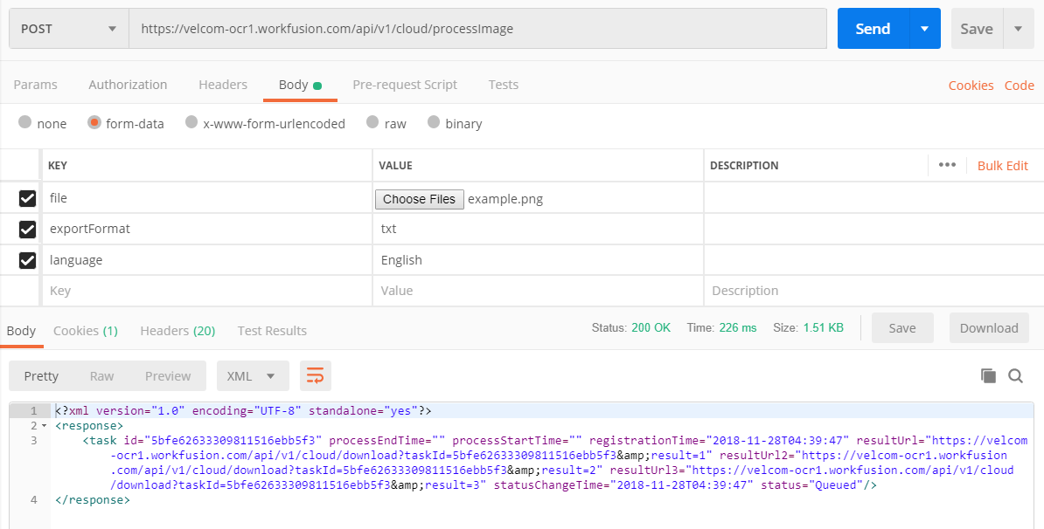Image resolution: width=1044 pixels, height=529 pixels.
Task: Click the txt value cell
Action: click(x=538, y=229)
